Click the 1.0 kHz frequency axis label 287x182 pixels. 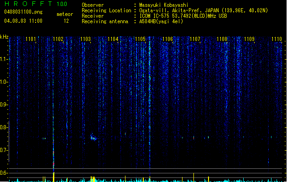tap(4, 82)
